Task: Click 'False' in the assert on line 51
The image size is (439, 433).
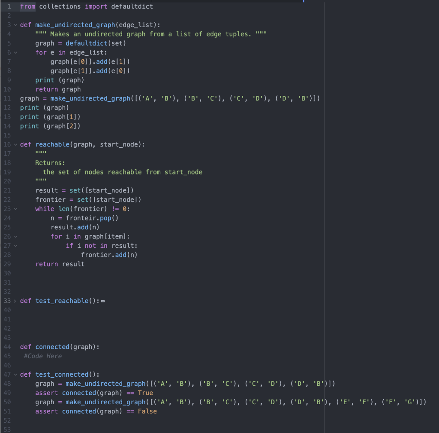Action: pos(147,411)
